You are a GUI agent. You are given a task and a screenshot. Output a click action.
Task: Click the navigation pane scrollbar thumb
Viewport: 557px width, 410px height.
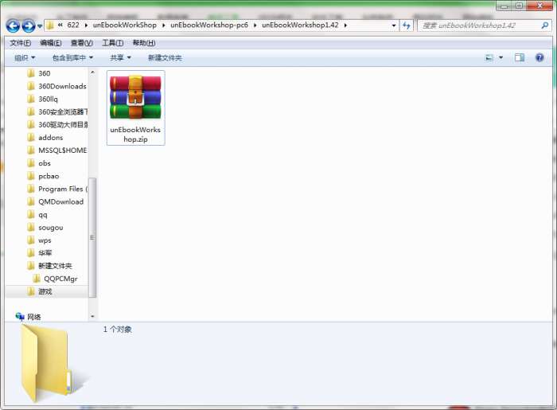tap(92, 237)
